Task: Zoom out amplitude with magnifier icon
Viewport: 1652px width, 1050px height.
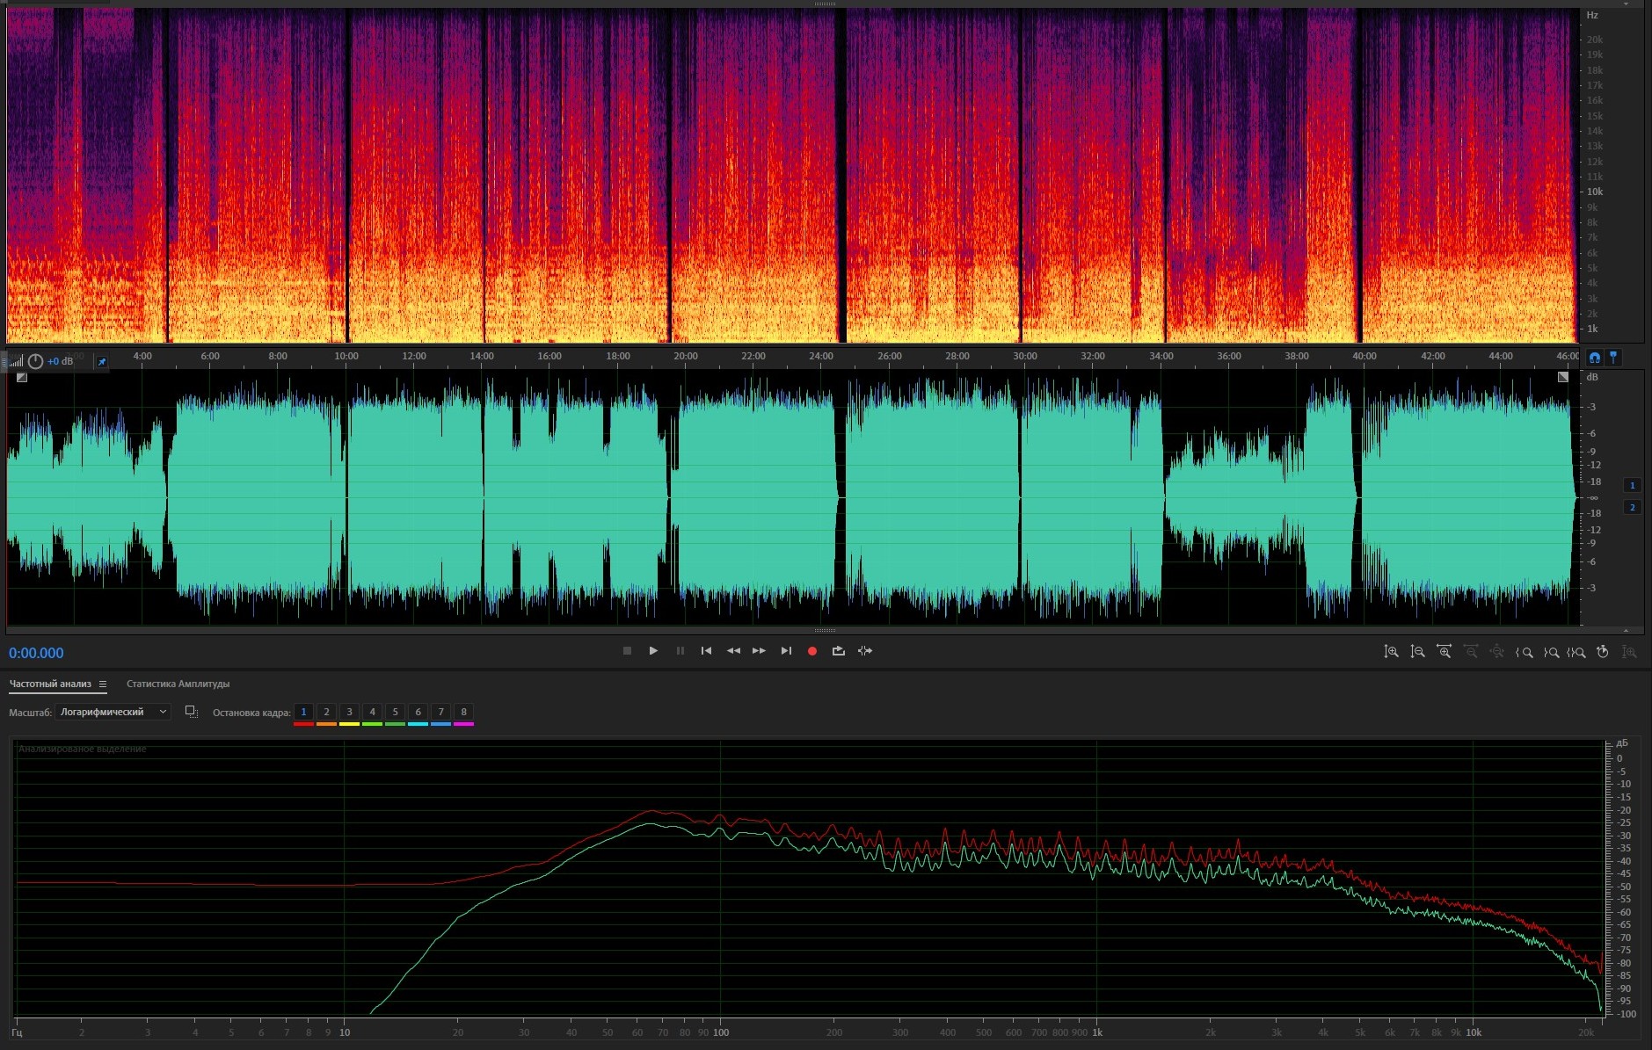Action: [x=1417, y=652]
